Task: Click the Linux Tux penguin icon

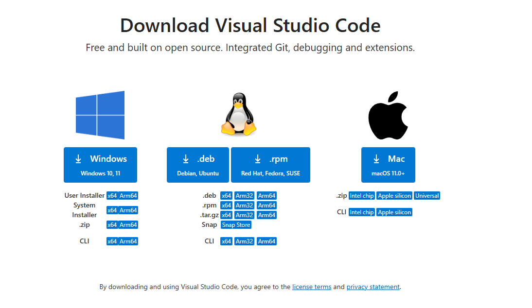Action: pyautogui.click(x=238, y=115)
